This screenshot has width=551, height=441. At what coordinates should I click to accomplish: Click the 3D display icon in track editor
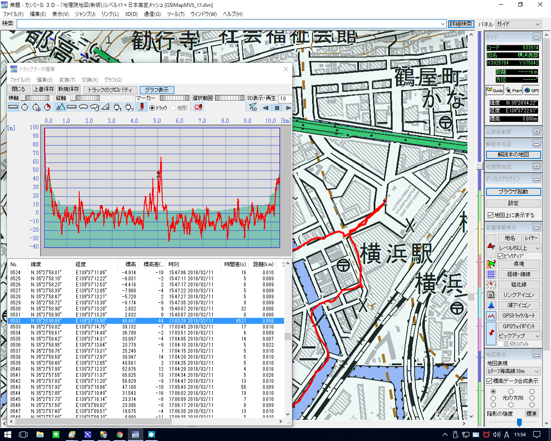(253, 107)
